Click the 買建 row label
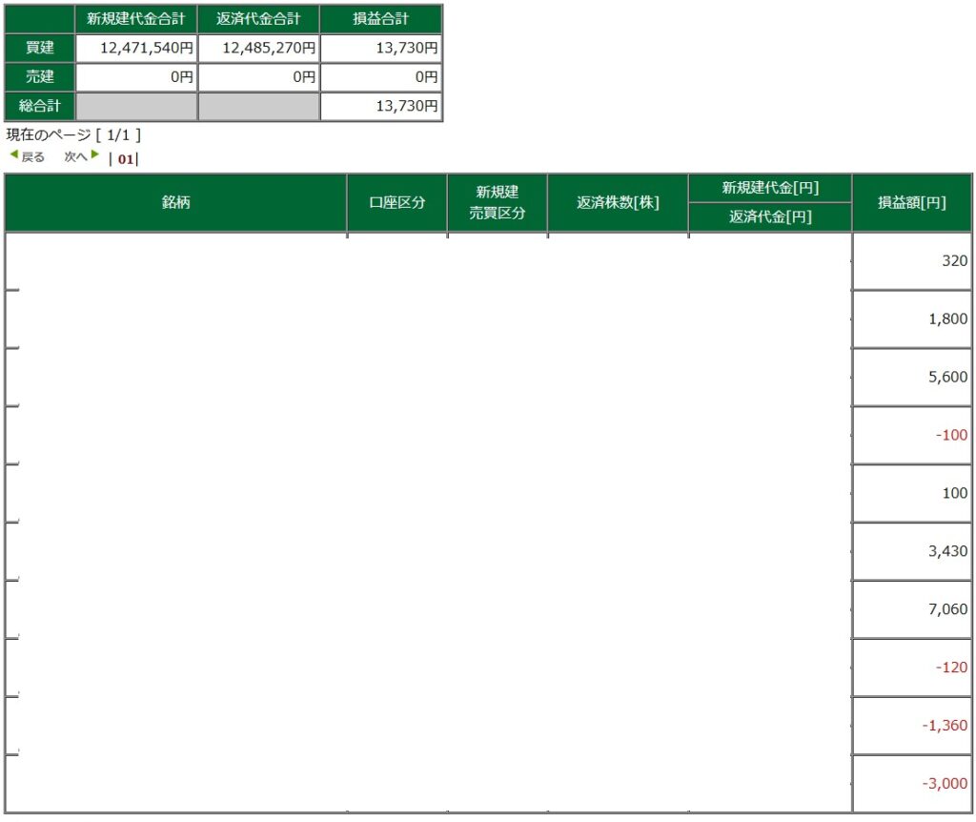 point(39,48)
